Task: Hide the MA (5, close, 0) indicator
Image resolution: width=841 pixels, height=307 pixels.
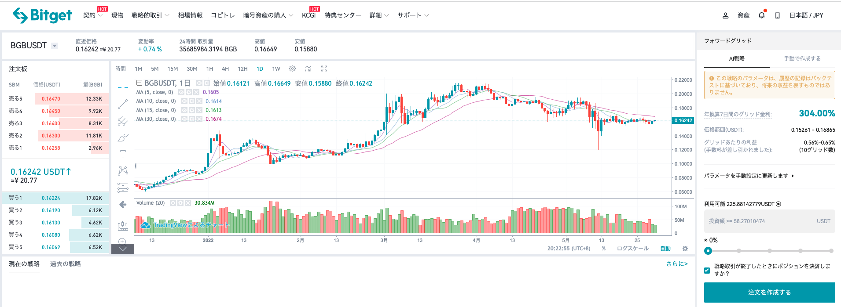Action: pos(182,92)
